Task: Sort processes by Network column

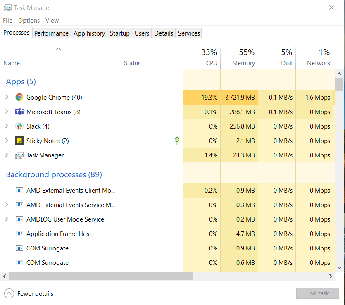Action: point(314,58)
